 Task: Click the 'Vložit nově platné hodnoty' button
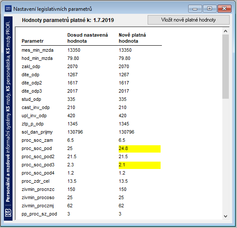pyautogui.click(x=189, y=20)
